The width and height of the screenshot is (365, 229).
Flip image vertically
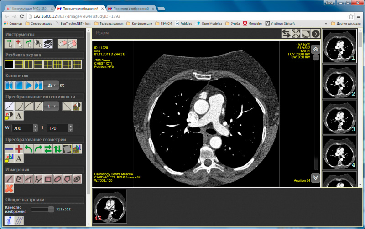pyautogui.click(x=57, y=149)
